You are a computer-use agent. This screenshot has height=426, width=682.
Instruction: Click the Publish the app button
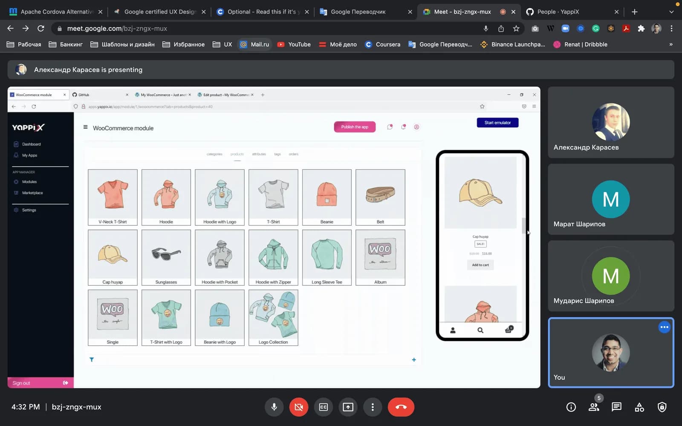point(355,127)
